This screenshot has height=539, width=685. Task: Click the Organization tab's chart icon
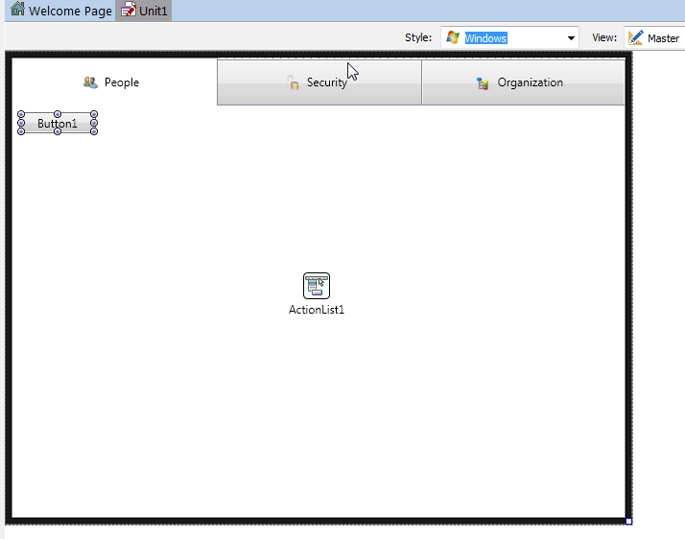point(484,82)
